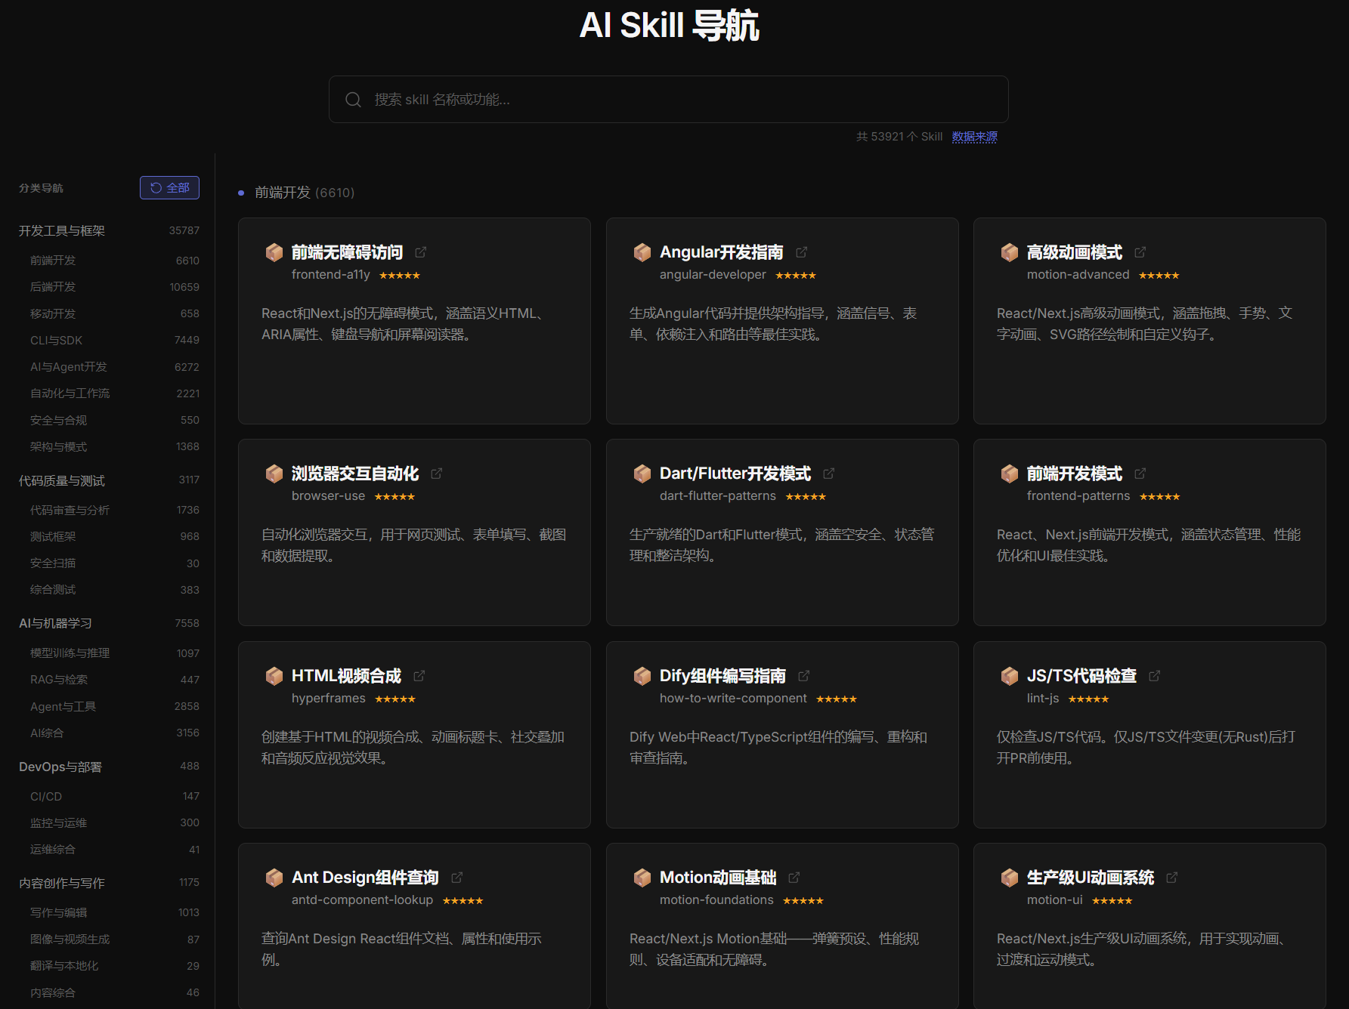Open the 数据来源 link
Screen dimensions: 1349x1009
tap(975, 137)
